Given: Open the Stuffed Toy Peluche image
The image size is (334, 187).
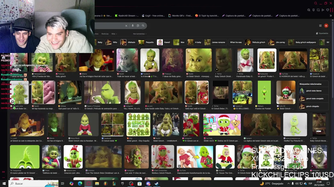Looking at the screenshot, I should click(295, 124).
